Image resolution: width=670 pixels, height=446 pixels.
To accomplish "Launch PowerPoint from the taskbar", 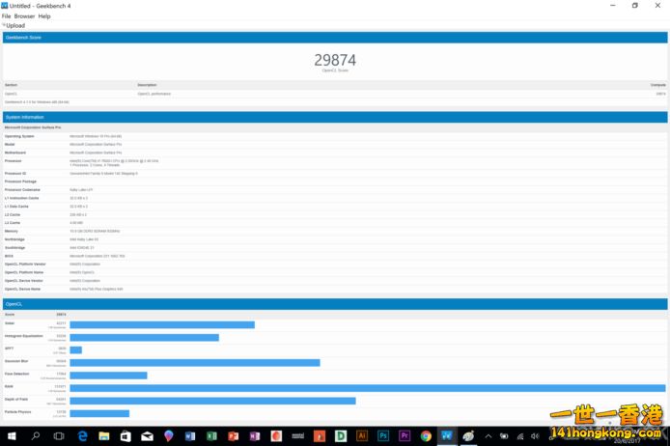I will [x=234, y=435].
